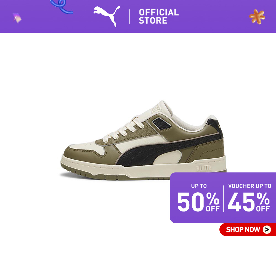The width and height of the screenshot is (276, 276).
Task: Click the embossed PUMA logo on shoe midsole
Action: tap(204, 168)
